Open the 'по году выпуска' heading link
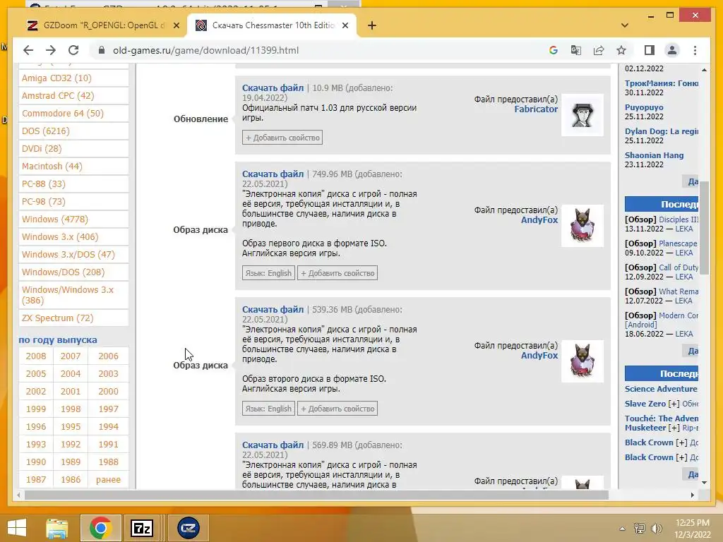This screenshot has height=542, width=723. click(x=58, y=339)
